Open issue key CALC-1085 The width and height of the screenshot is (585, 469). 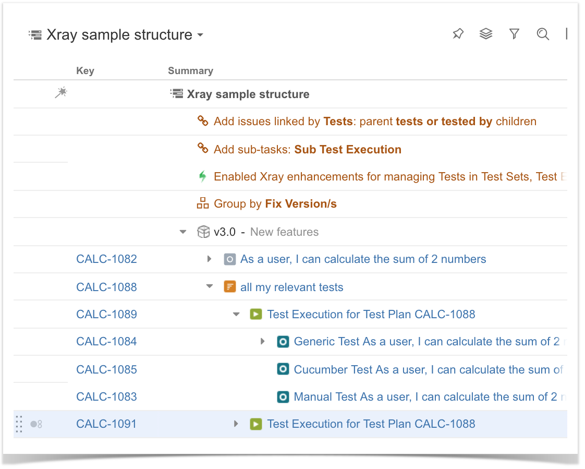pos(106,369)
